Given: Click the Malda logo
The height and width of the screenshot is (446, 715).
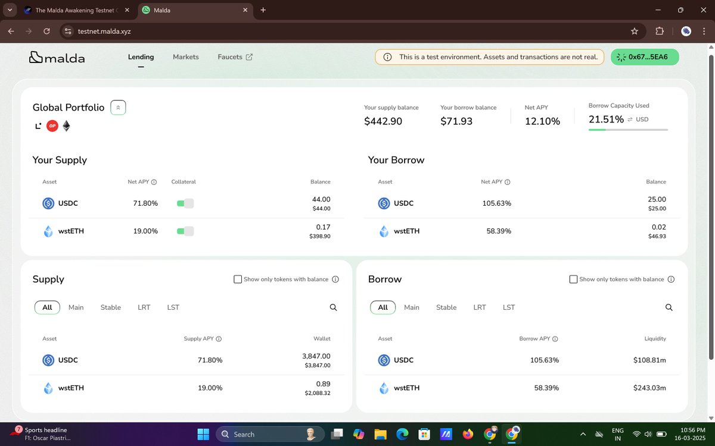Looking at the screenshot, I should (x=57, y=57).
